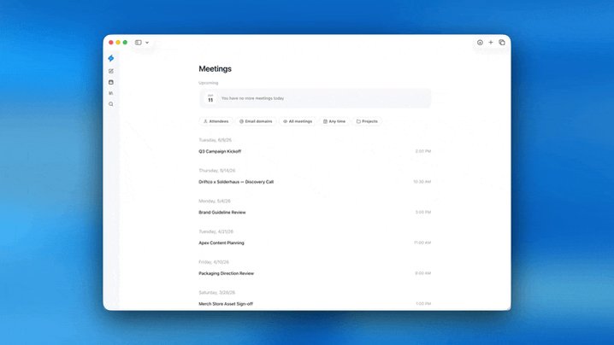Click the plus icon at top right
This screenshot has width=614, height=345.
click(x=491, y=42)
